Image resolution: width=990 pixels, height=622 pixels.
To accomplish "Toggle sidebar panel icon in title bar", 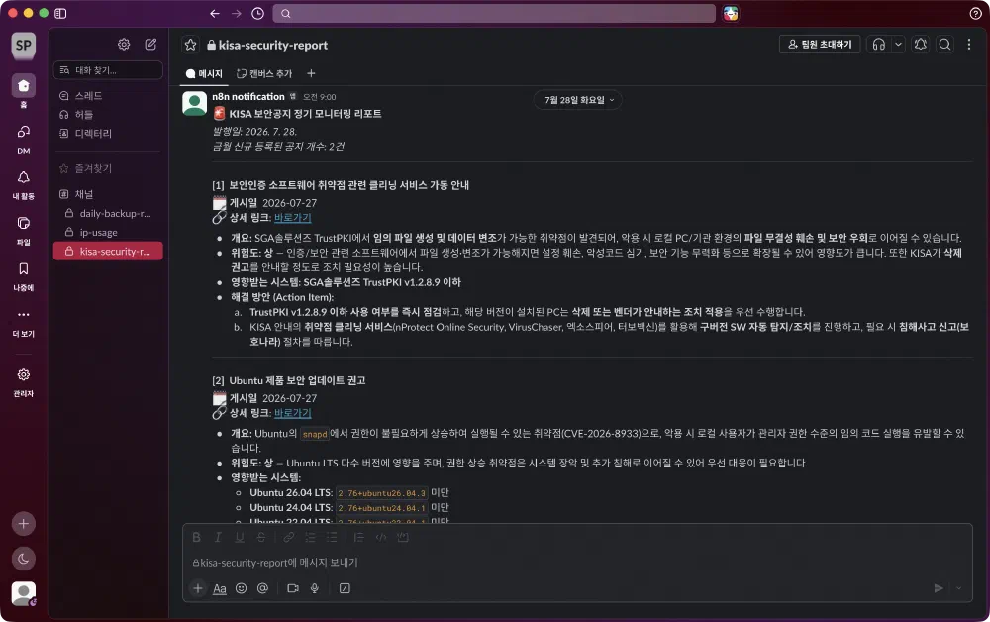I will [x=60, y=13].
